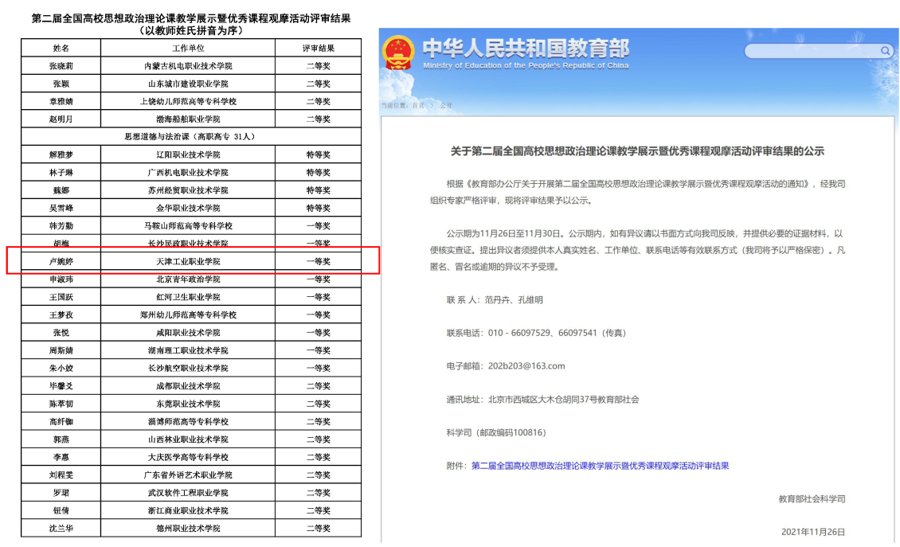Viewport: 900px width, 547px height.
Task: Click the 姓名 column header
Action: (61, 49)
